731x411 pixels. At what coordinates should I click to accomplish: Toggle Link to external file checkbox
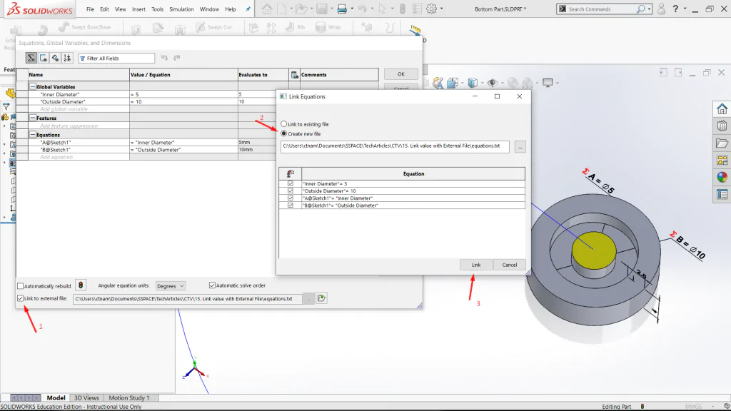click(20, 298)
